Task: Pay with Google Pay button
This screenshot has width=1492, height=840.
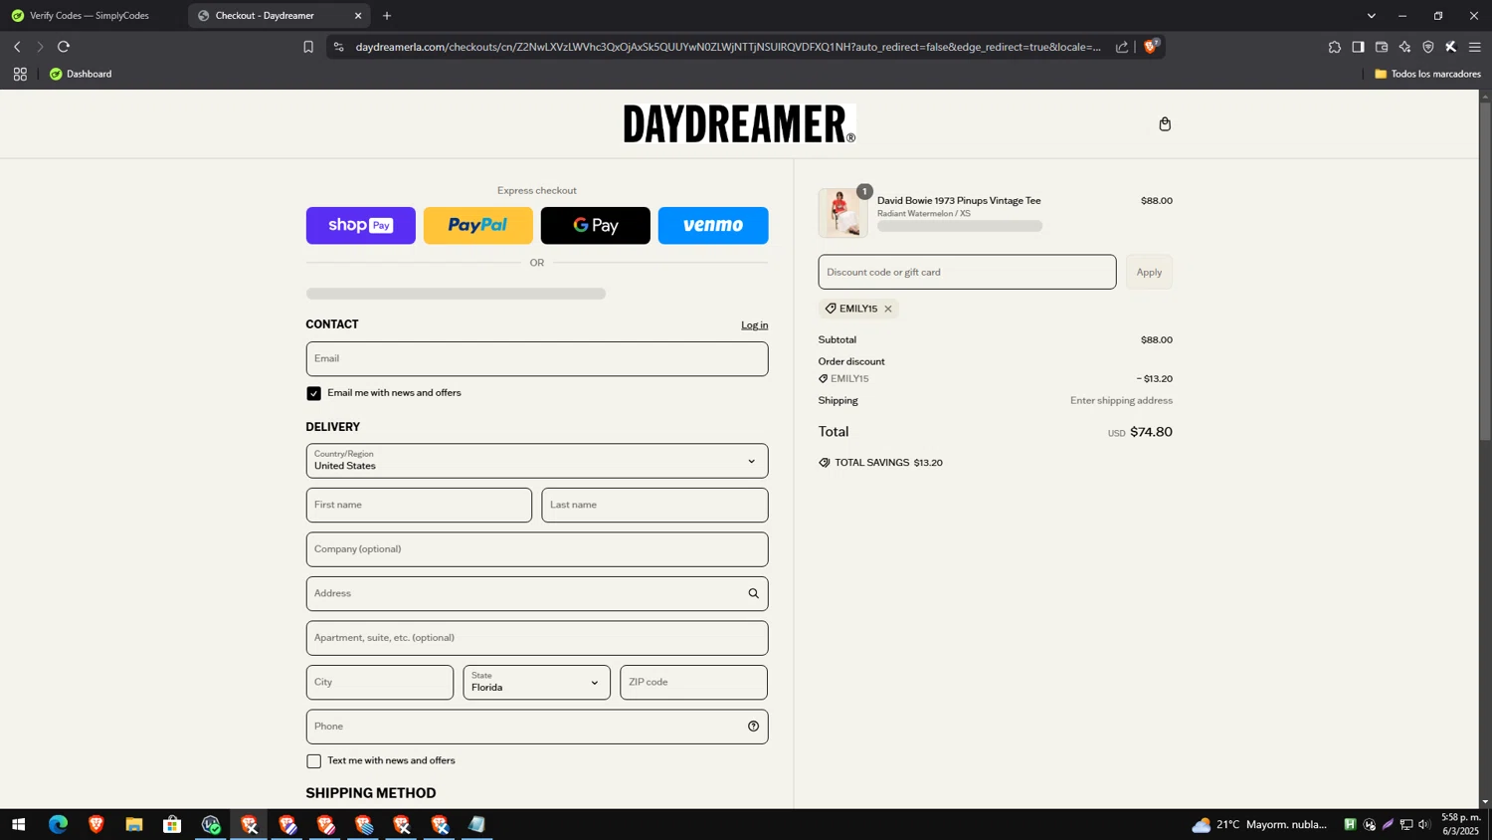Action: pos(596,226)
